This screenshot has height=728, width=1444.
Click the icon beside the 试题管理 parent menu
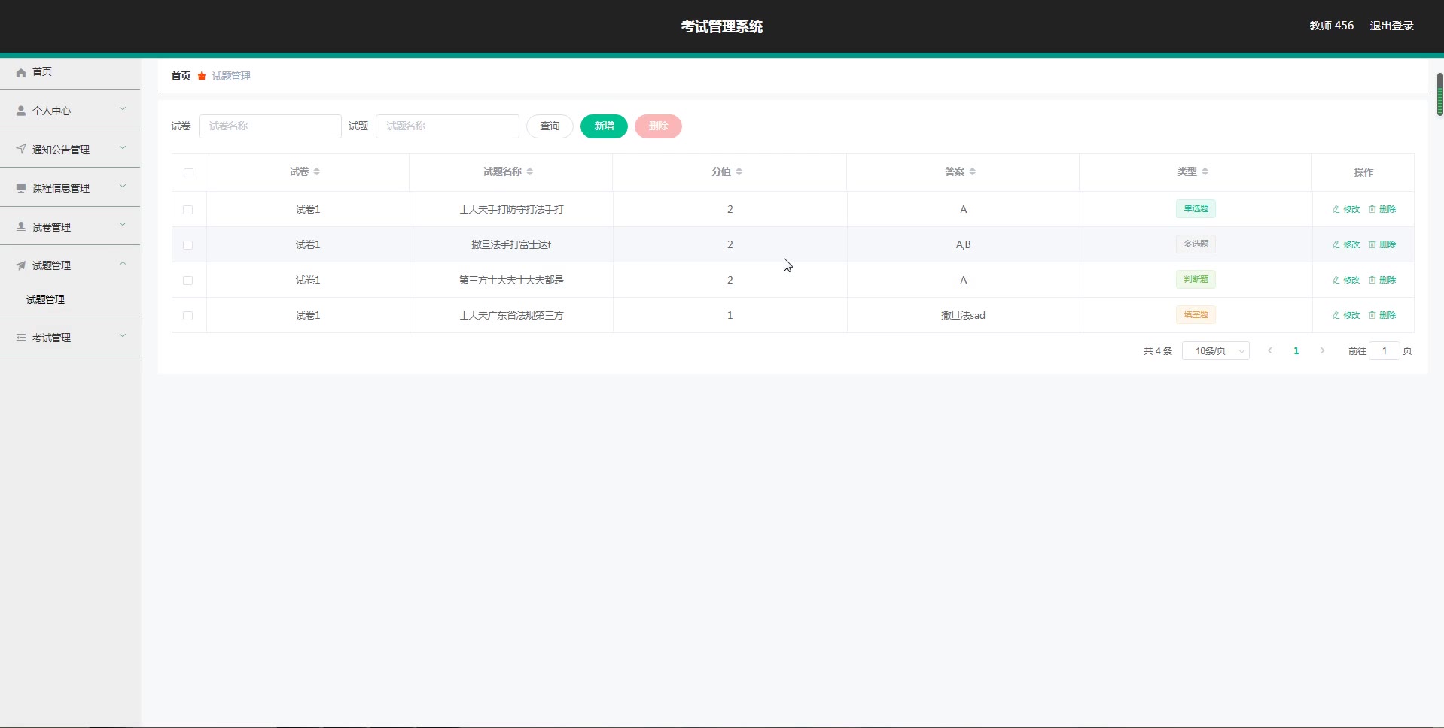click(x=21, y=265)
